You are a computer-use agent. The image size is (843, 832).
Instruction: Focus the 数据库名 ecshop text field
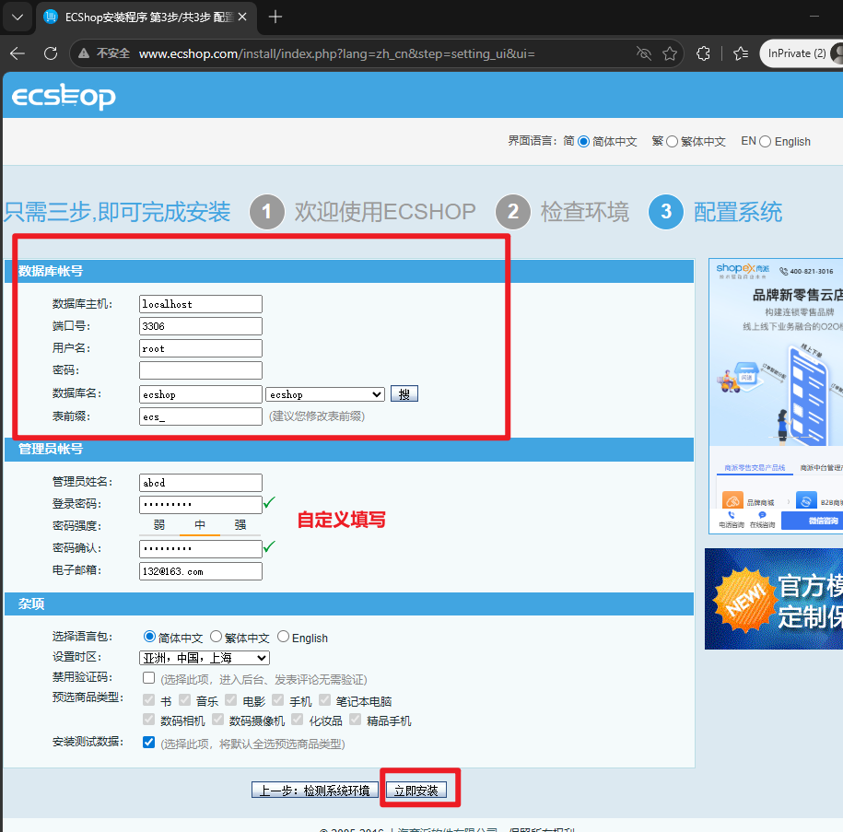pos(201,394)
